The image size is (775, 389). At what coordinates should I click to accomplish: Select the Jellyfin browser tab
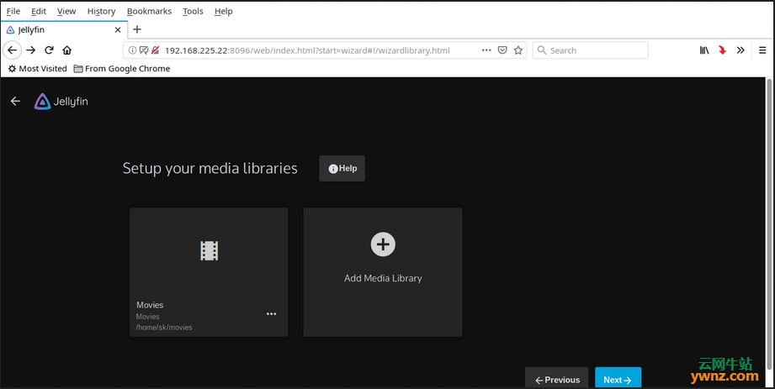coord(64,29)
